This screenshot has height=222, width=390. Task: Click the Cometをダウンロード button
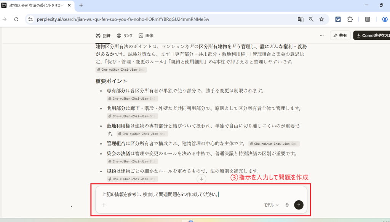pos(372,35)
